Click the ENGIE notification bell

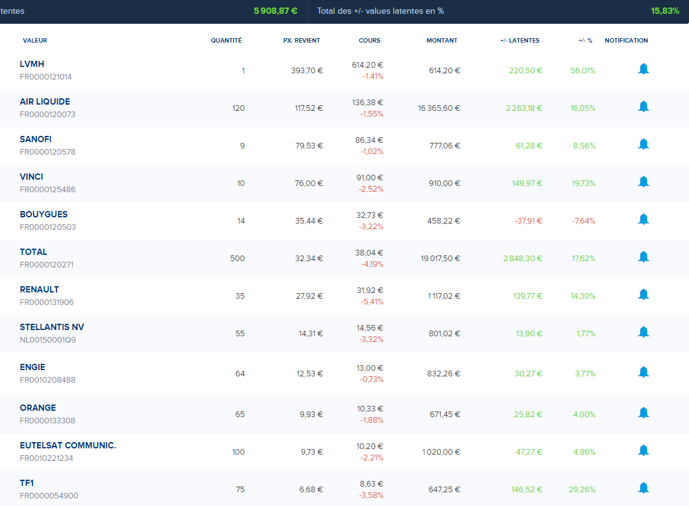[643, 372]
